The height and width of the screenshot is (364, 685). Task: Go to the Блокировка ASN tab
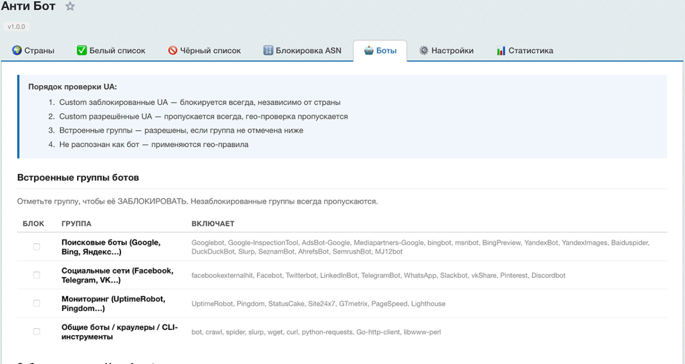point(303,50)
